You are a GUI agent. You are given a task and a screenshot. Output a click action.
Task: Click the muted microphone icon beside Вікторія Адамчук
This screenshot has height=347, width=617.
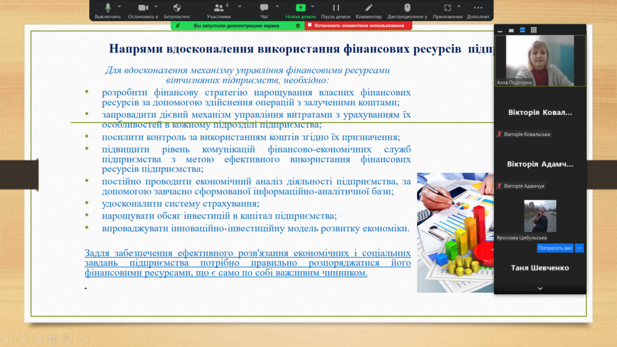(x=500, y=186)
